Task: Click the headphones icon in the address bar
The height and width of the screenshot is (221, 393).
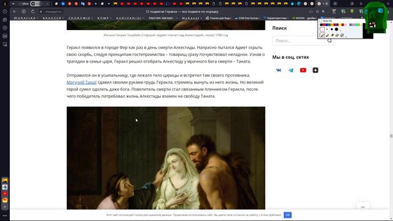Action: pyautogui.click(x=311, y=12)
